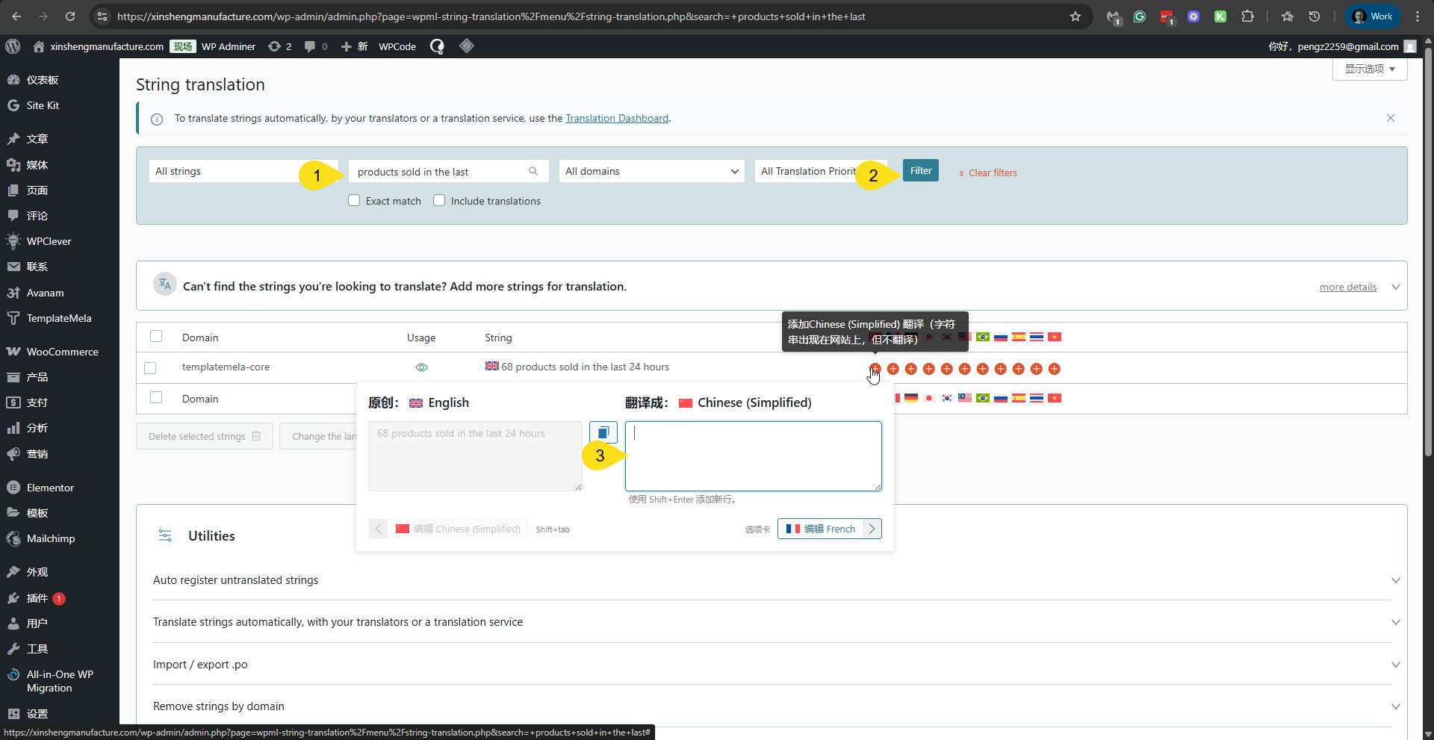Open WPCode in the admin bar
The width and height of the screenshot is (1434, 740).
point(397,46)
